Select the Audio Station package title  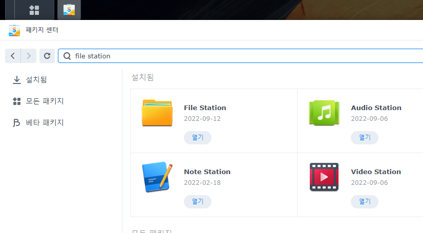click(376, 108)
